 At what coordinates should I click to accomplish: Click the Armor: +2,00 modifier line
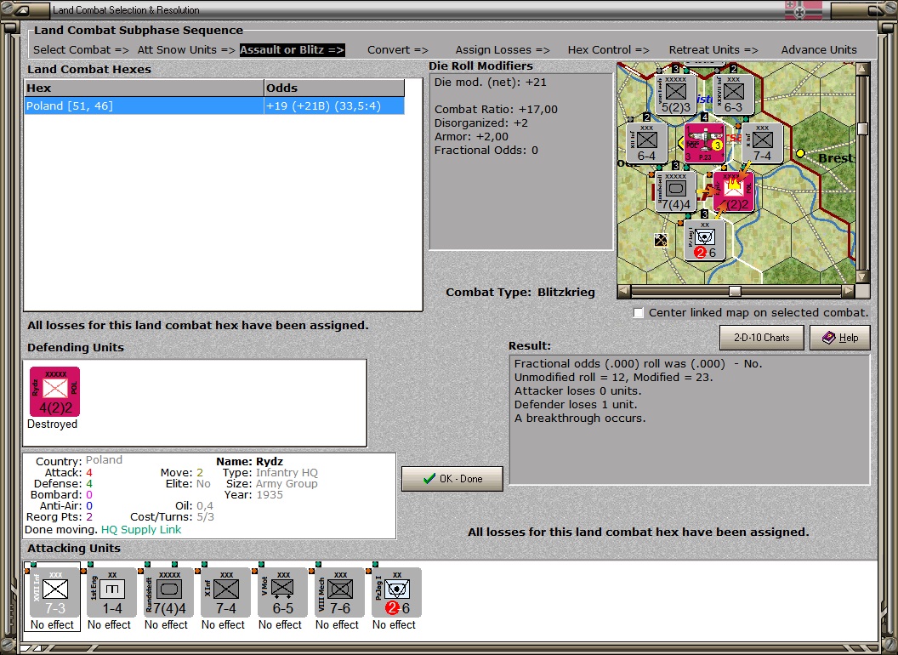pyautogui.click(x=471, y=136)
